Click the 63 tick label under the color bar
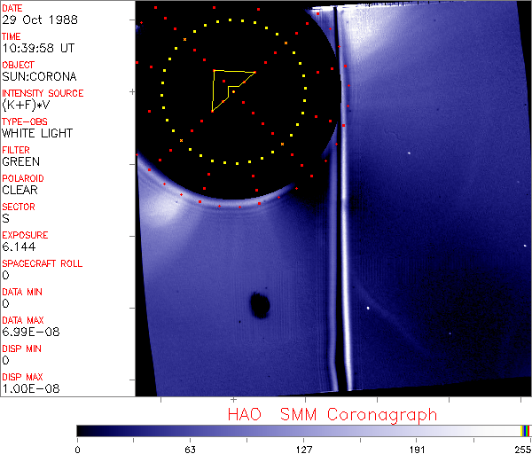Screen dimensions: 532x454 (x=190, y=448)
